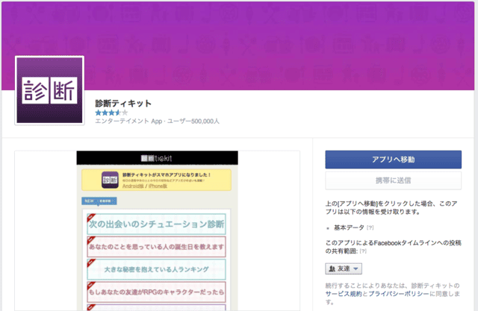Click the app screenshot preview thumbnail
This screenshot has width=478, height=311.
click(x=158, y=230)
